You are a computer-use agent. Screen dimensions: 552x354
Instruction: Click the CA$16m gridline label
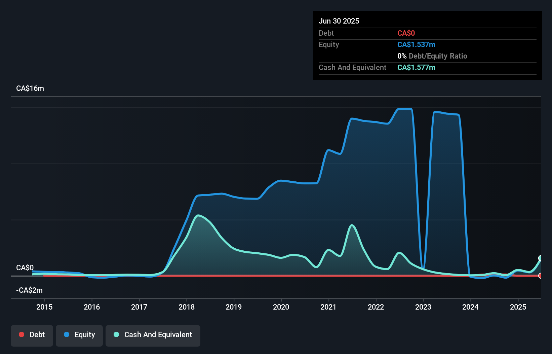pyautogui.click(x=30, y=88)
